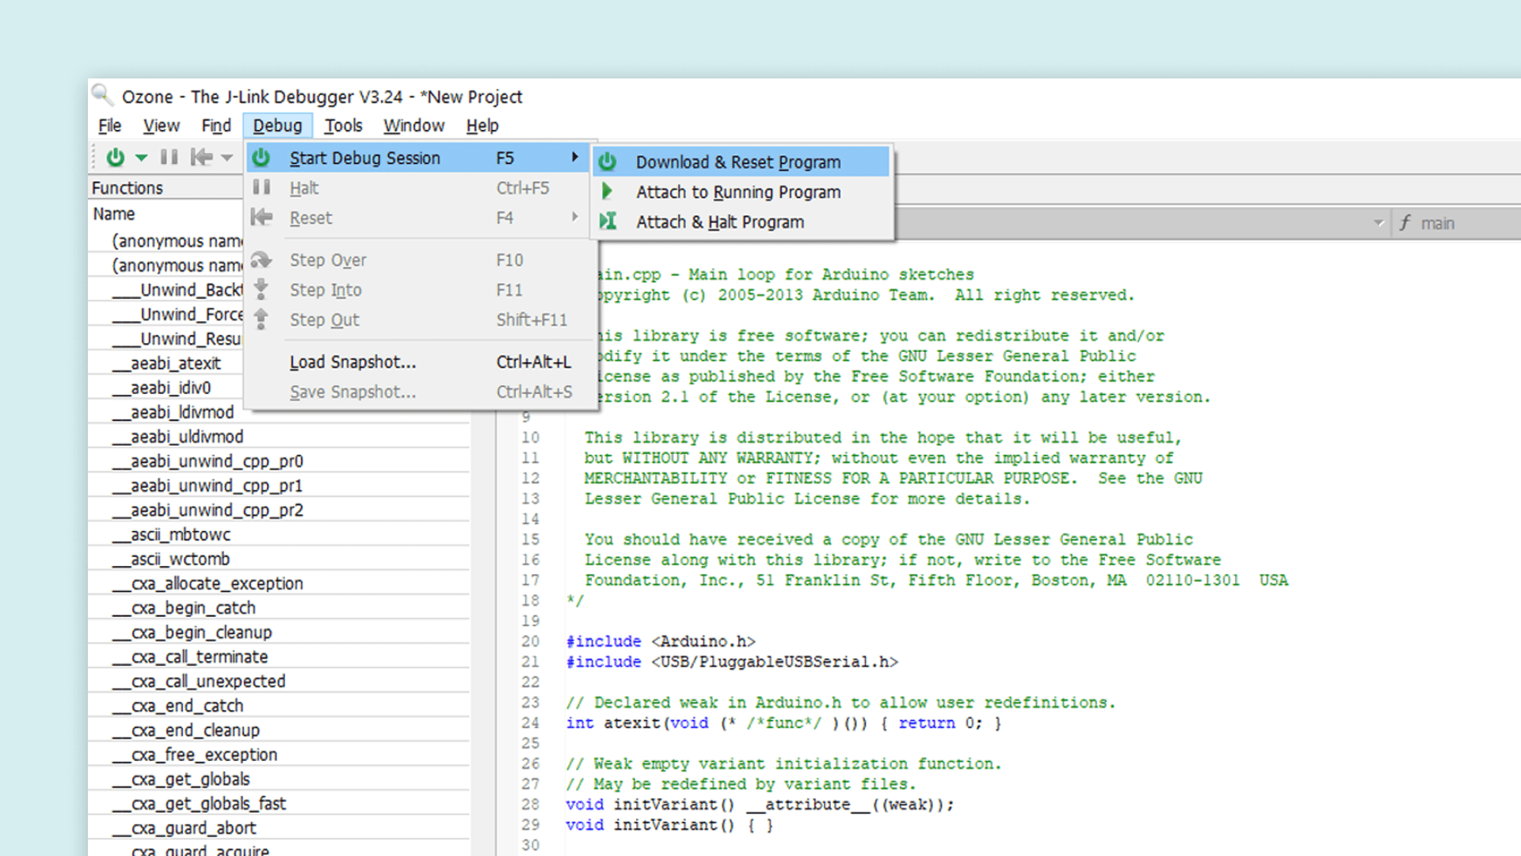Viewport: 1521px width, 856px height.
Task: Click the Name column header
Action: (x=114, y=214)
